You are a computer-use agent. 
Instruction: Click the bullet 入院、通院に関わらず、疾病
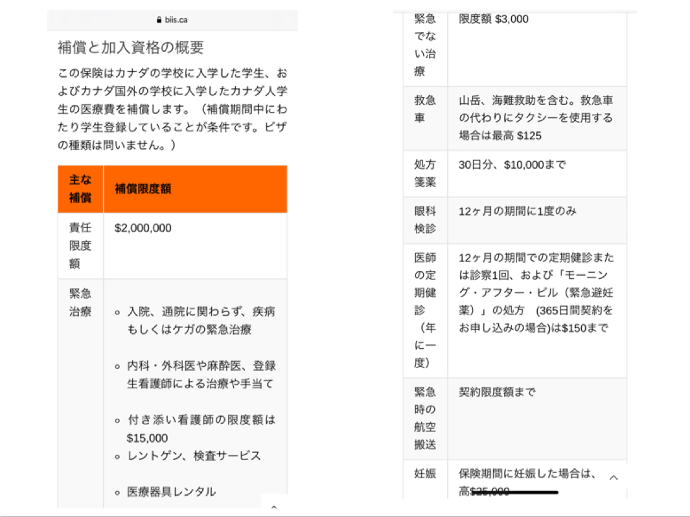point(201,320)
